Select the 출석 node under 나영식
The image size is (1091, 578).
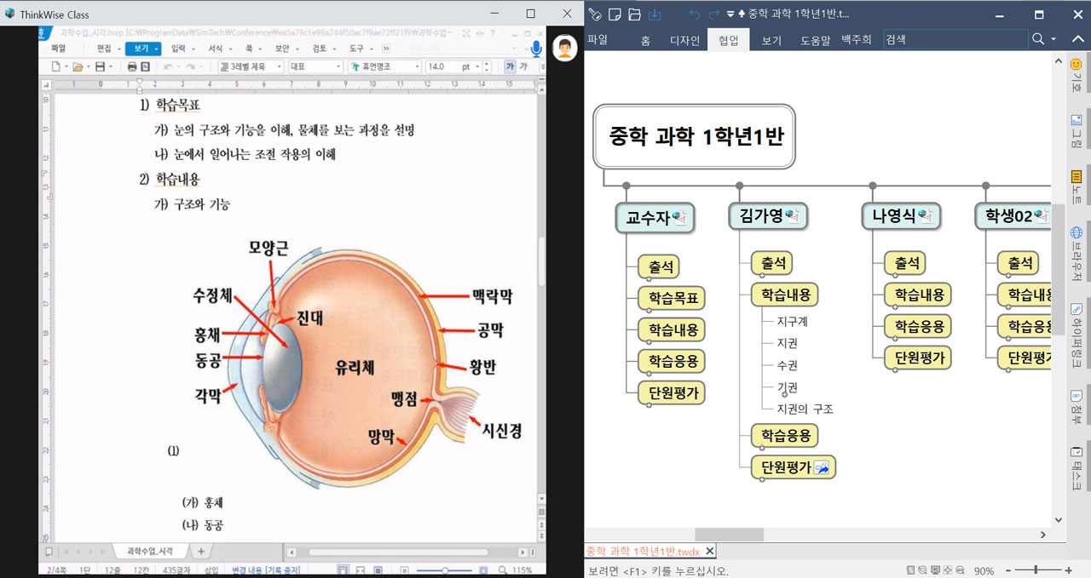point(905,264)
